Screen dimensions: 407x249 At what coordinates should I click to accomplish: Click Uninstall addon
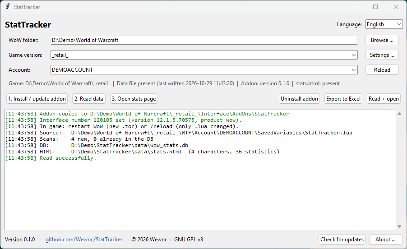[299, 99]
